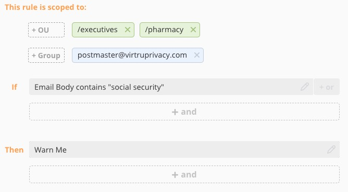Screen dimensions: 348x192
Task: Click the orange 'Then' label
Action: point(14,150)
